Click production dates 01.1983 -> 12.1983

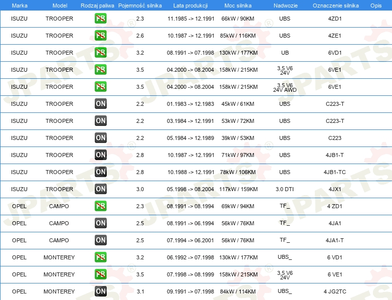[x=190, y=104]
